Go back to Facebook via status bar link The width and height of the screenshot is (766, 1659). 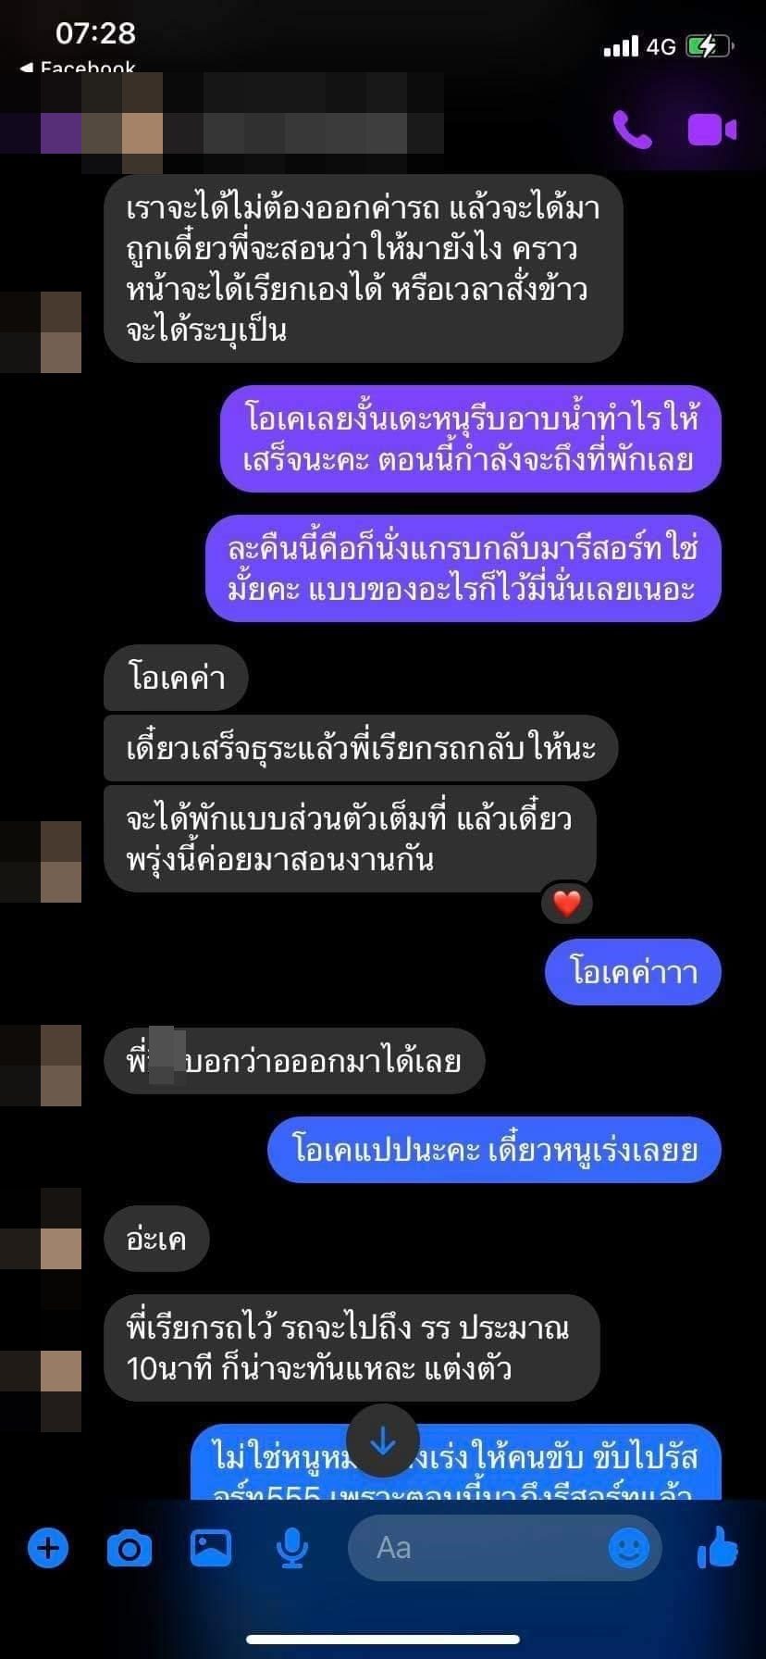pos(78,68)
